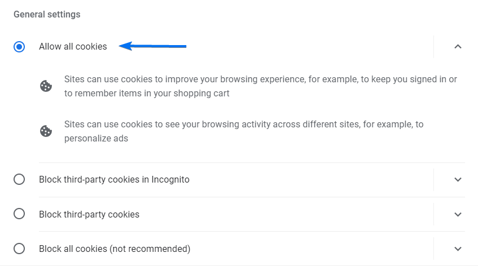Click the description about personalizing ads
Screen dimensions: 478x266
pos(244,131)
